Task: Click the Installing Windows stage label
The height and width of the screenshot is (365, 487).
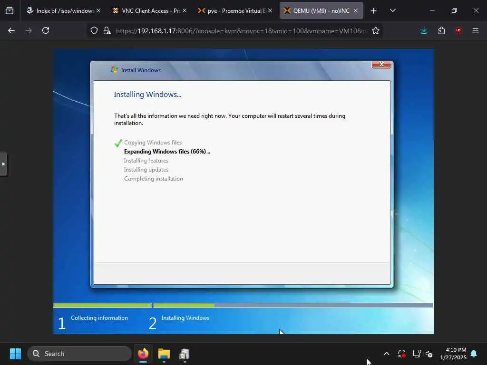Action: [x=185, y=318]
